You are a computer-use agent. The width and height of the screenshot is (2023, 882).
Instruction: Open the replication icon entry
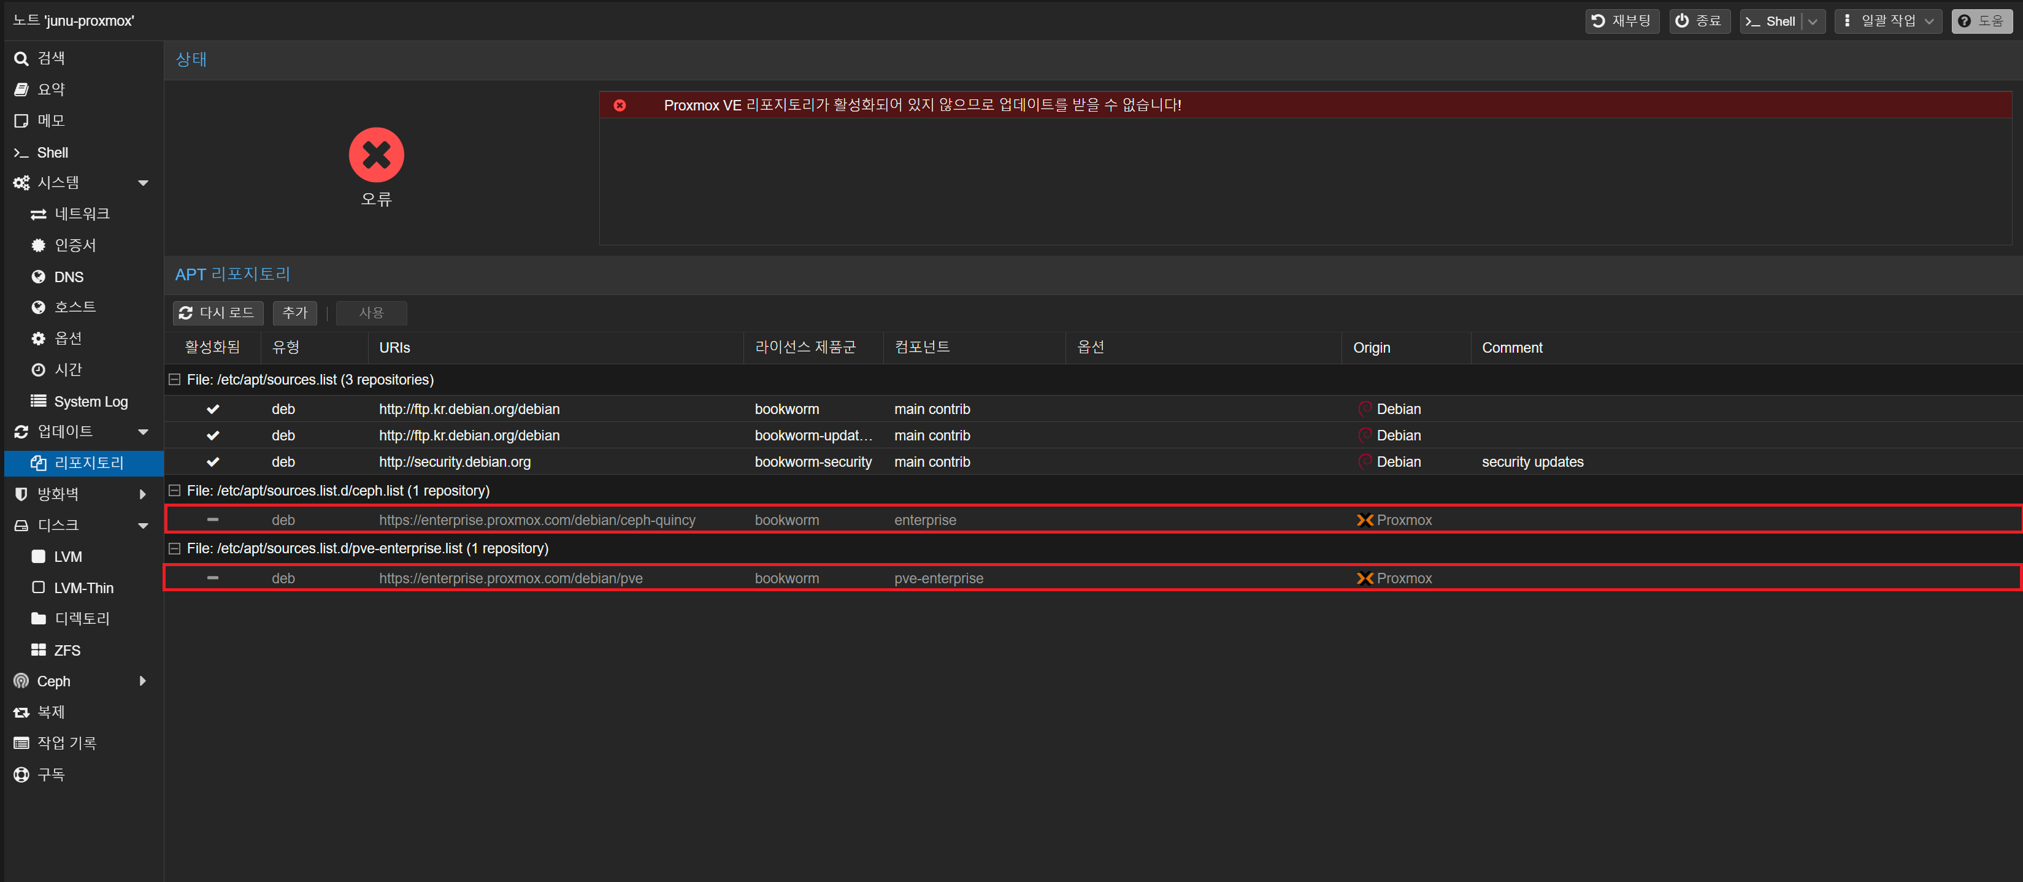pyautogui.click(x=21, y=712)
